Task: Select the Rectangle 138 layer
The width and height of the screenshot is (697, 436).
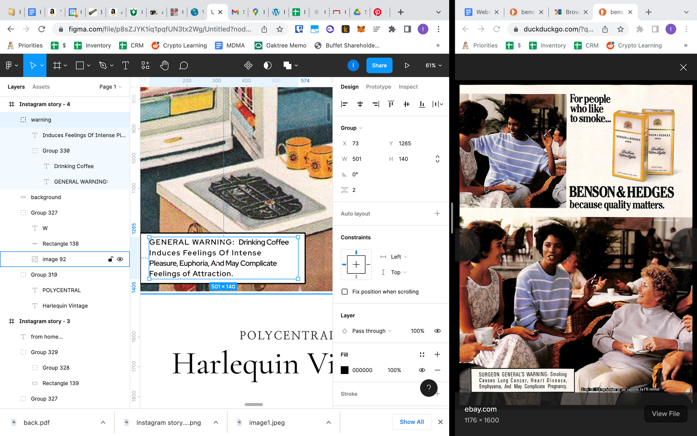Action: [x=61, y=244]
